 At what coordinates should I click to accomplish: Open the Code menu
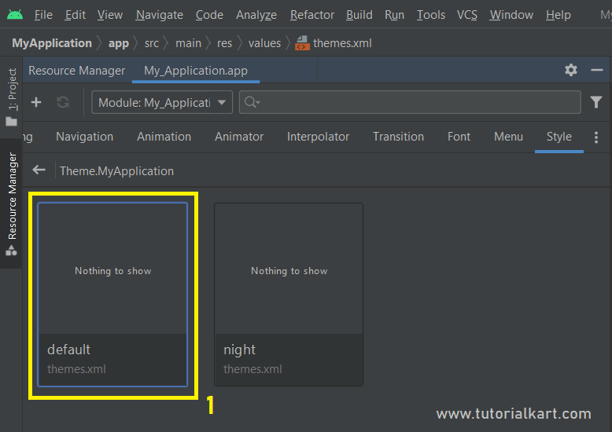coord(209,15)
